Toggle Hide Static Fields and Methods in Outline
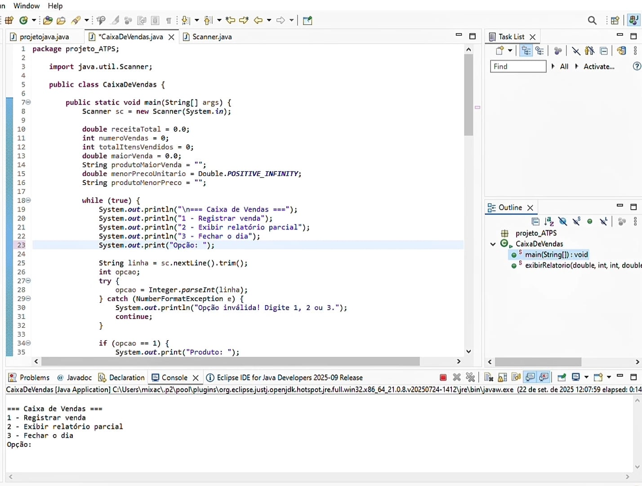The width and height of the screenshot is (642, 486). (576, 221)
